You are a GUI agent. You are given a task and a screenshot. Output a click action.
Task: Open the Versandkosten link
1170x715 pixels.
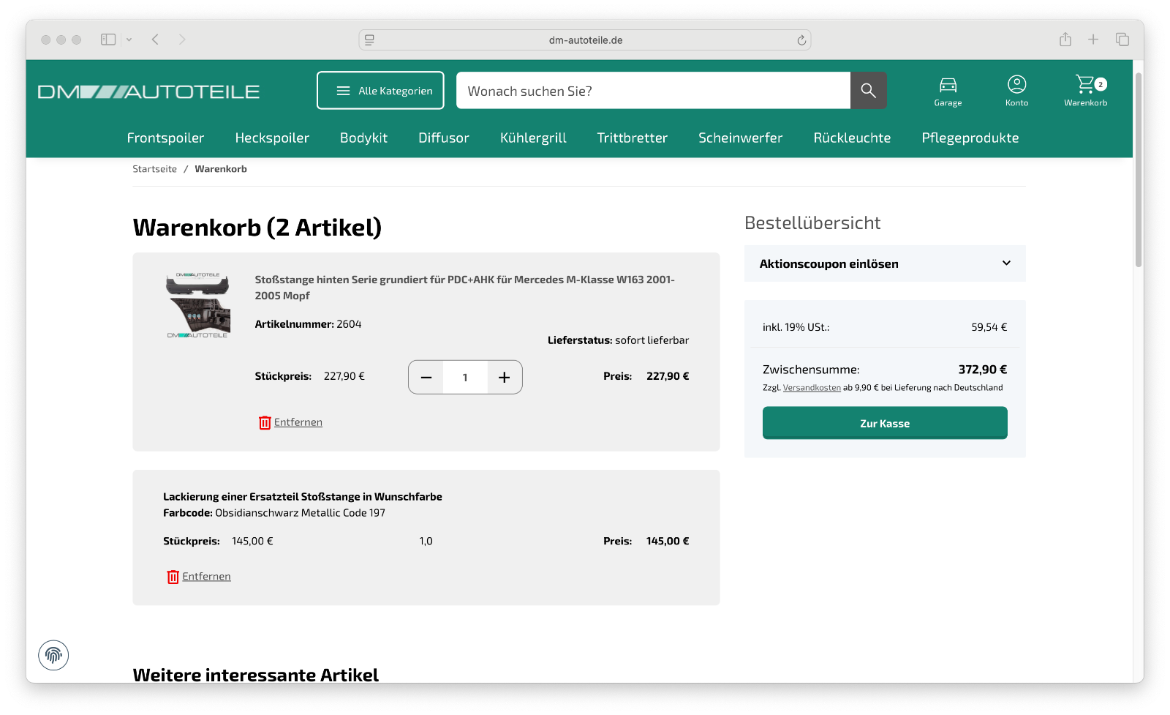[811, 388]
